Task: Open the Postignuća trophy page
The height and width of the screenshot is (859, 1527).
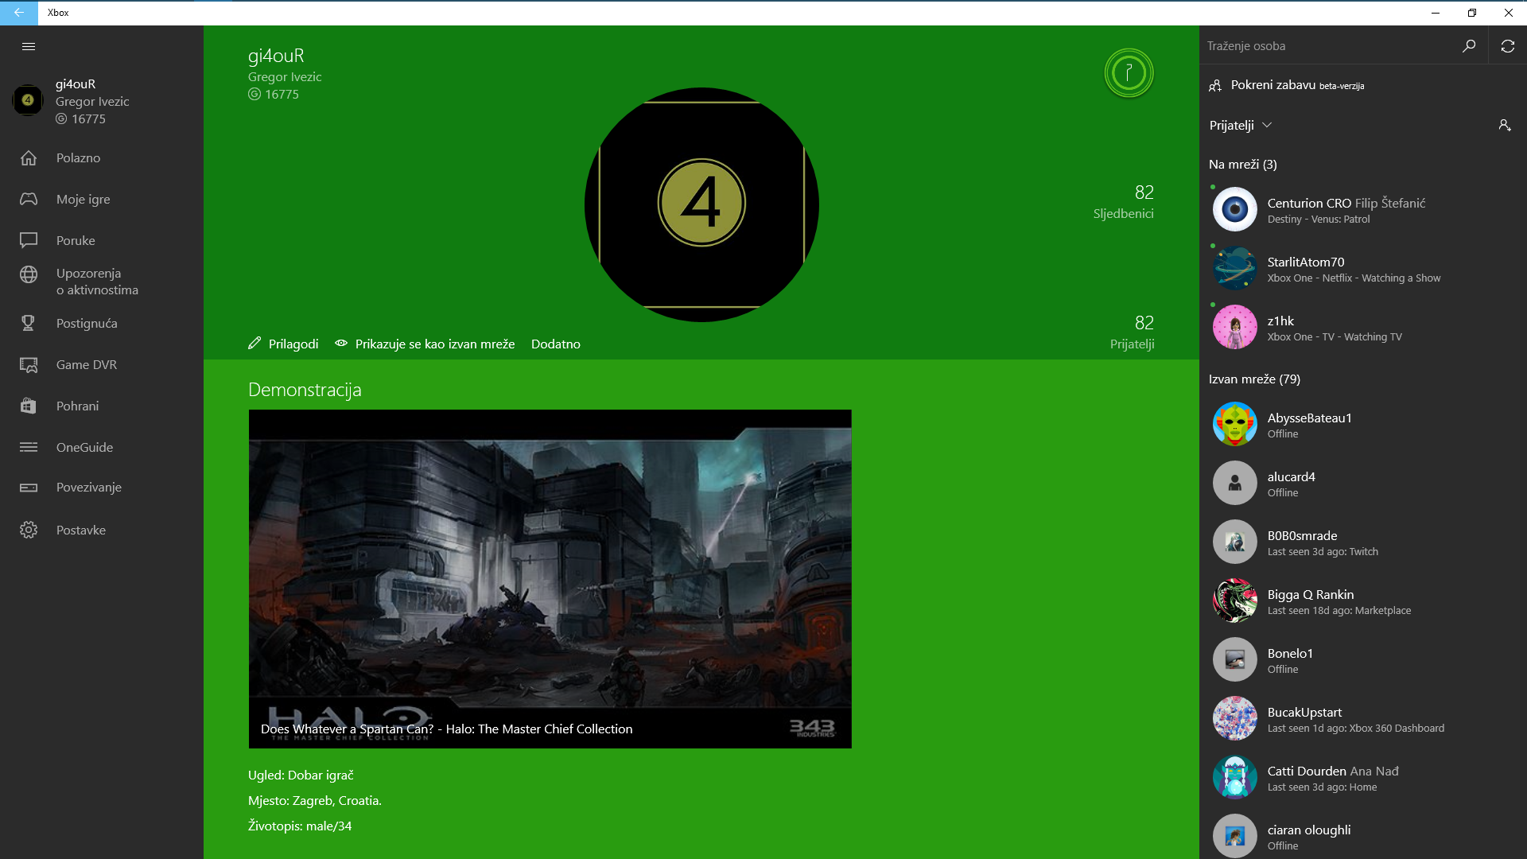Action: [86, 323]
